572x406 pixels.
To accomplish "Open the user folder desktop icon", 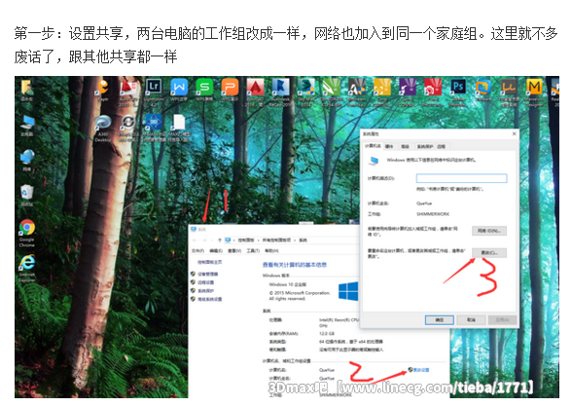I will click(27, 90).
